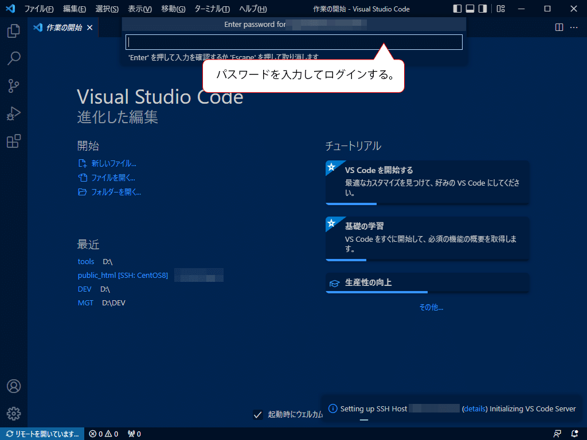The width and height of the screenshot is (587, 440).
Task: Click the その他... tutorials link
Action: 431,307
